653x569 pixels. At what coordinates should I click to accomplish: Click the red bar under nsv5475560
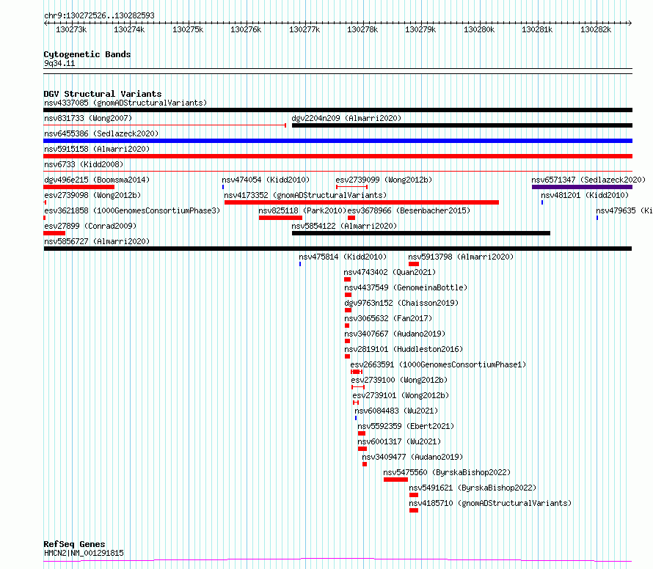pos(395,480)
